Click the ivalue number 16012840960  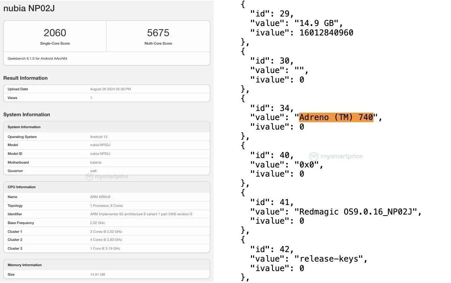pos(326,33)
